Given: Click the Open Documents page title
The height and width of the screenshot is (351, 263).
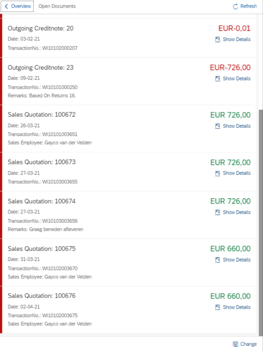Looking at the screenshot, I should click(57, 7).
